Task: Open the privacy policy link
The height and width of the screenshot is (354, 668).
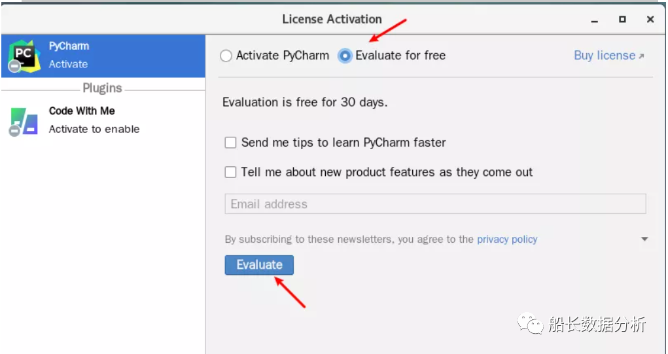Action: coord(507,239)
